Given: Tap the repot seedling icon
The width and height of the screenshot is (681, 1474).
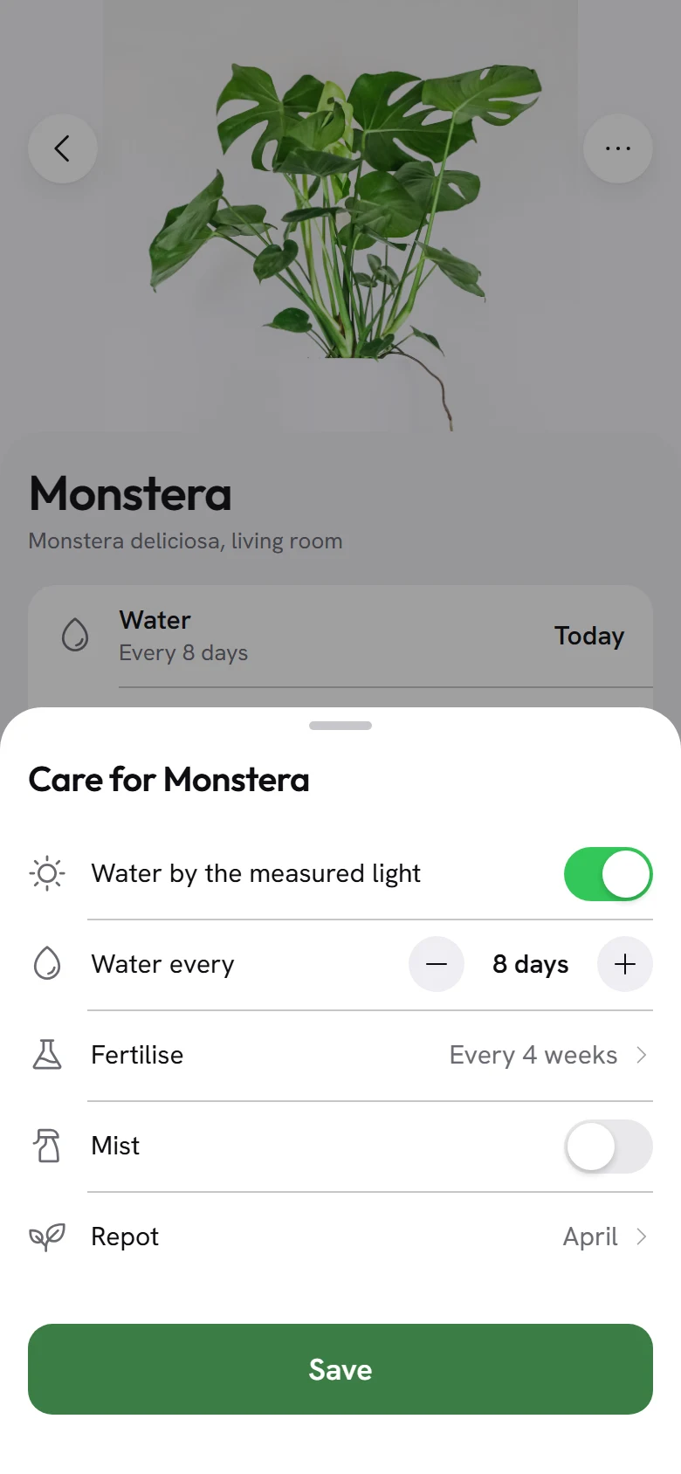Looking at the screenshot, I should pyautogui.click(x=47, y=1236).
